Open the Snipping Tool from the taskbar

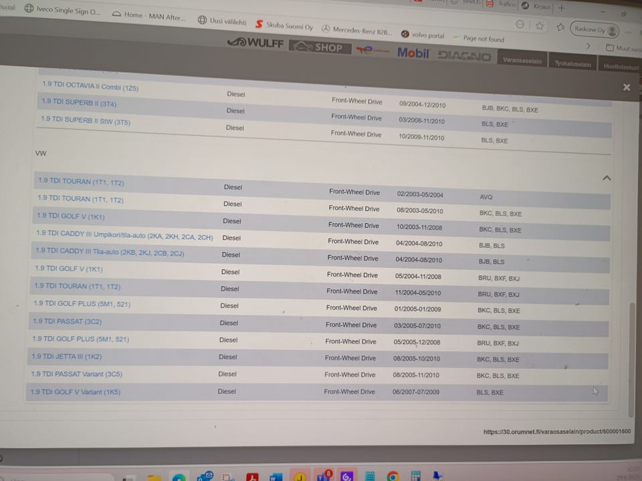[x=227, y=477]
